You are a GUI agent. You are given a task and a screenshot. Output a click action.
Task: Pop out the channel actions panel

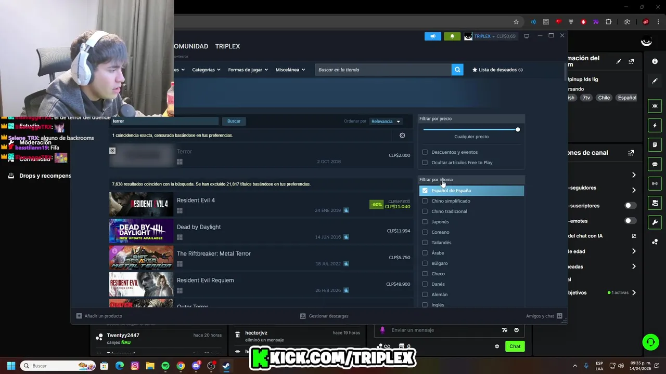[631, 153]
